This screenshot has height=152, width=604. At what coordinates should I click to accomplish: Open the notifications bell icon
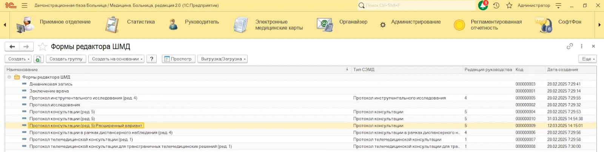(483, 5)
